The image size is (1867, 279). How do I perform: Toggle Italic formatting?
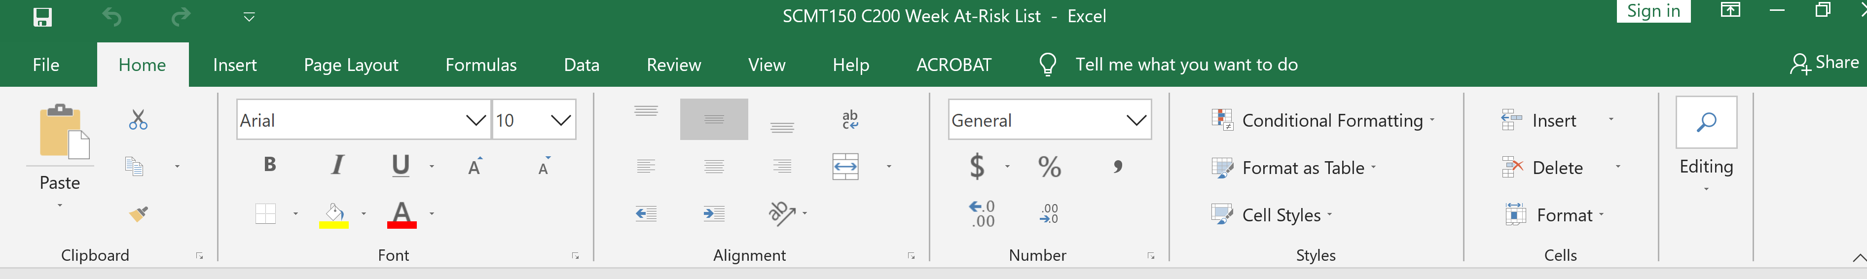[x=337, y=165]
